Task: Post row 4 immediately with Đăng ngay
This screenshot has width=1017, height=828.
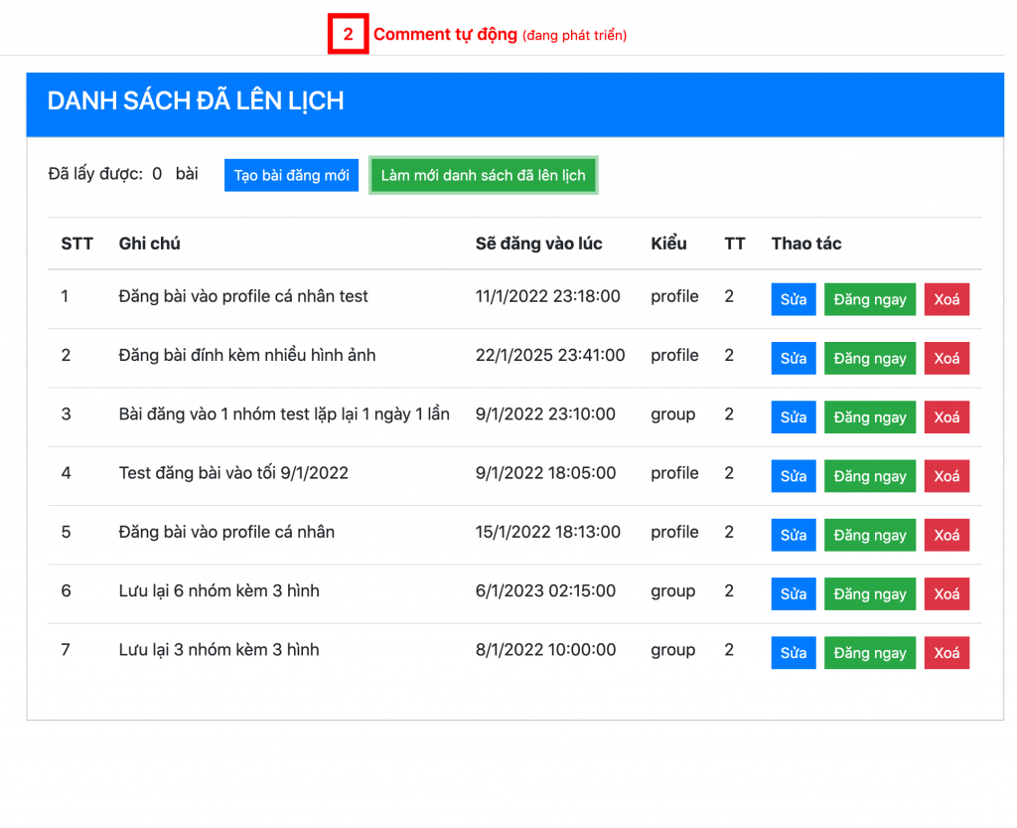Action: pos(870,476)
